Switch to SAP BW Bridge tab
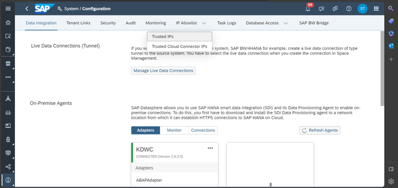 pos(314,23)
